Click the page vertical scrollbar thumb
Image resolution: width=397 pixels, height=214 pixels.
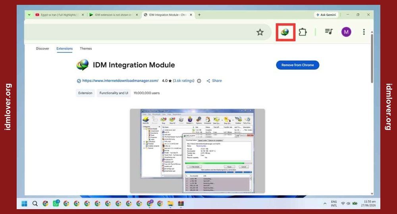click(372, 58)
